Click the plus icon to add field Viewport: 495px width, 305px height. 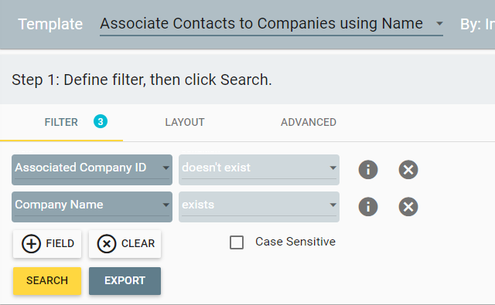[x=31, y=243]
